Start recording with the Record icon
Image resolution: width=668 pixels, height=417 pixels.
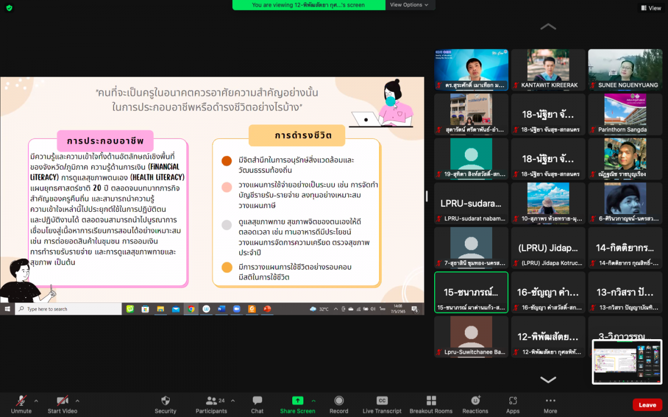click(338, 401)
